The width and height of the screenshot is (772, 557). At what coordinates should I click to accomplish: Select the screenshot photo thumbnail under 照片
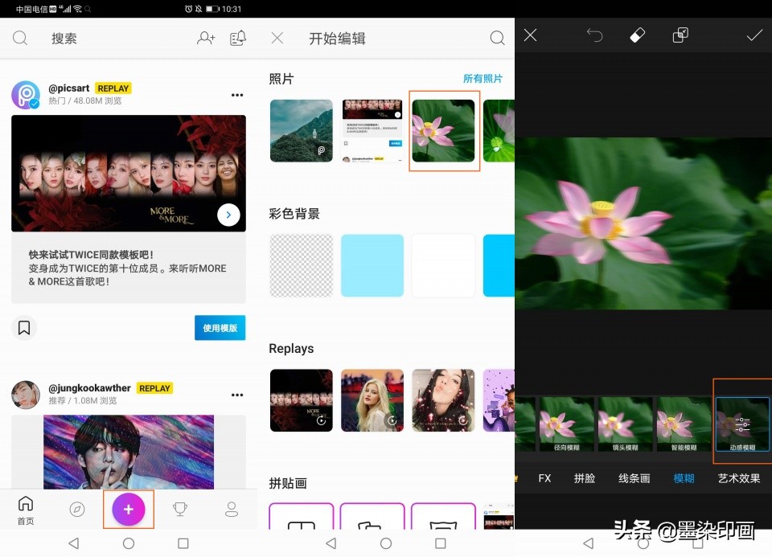pos(372,131)
